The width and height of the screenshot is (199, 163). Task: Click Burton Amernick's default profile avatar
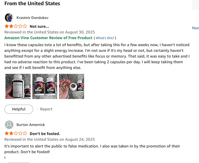(x=9, y=125)
